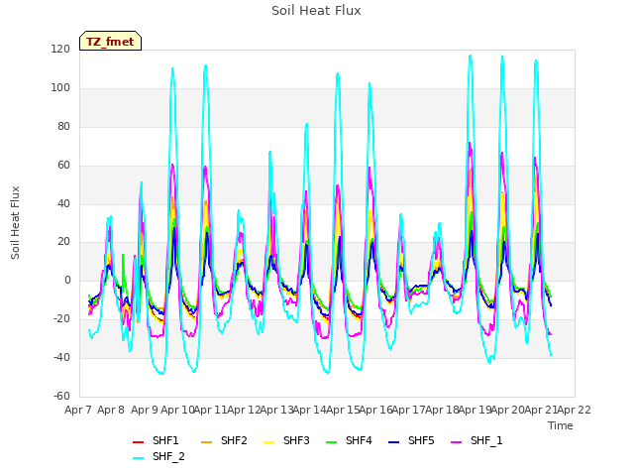
Task: Click the Apr 22 x-axis tick label
Action: pyautogui.click(x=575, y=410)
